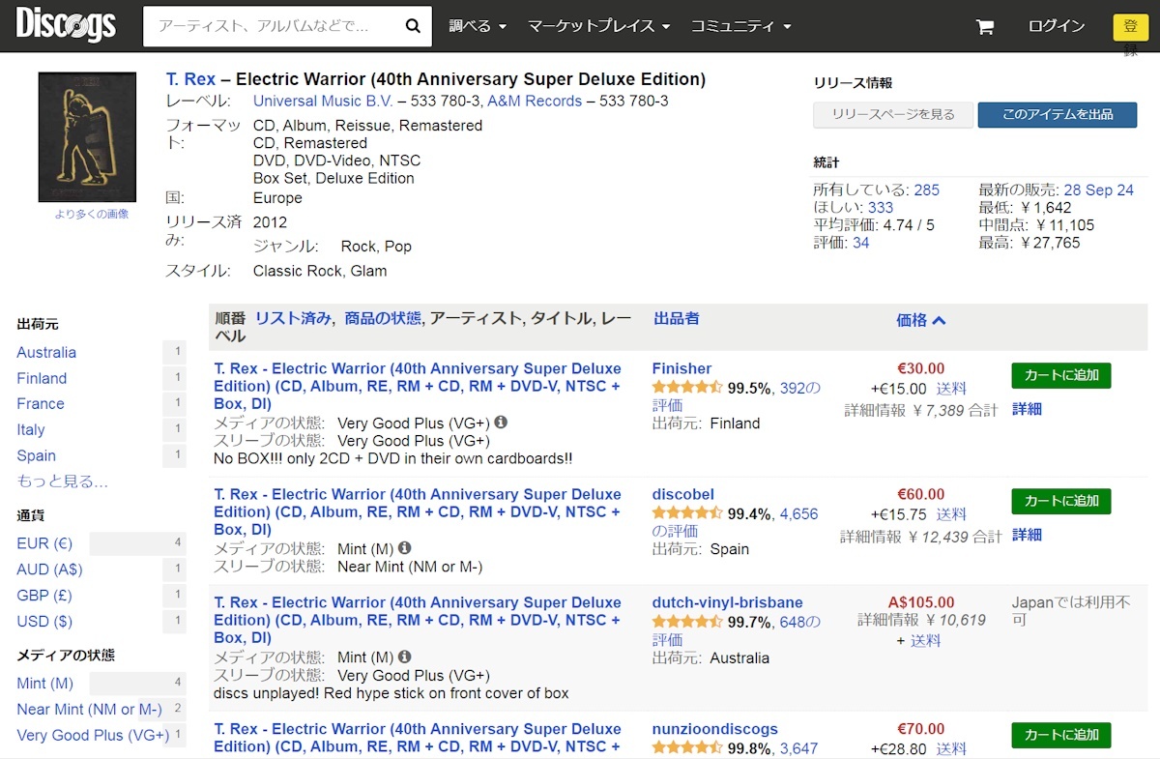Image resolution: width=1160 pixels, height=759 pixels.
Task: Open the Electric Warrior cover thumbnail
Action: (87, 137)
